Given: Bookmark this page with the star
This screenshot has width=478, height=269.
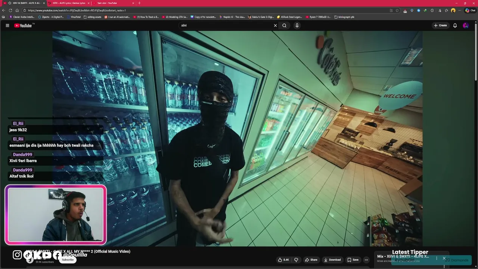Looking at the screenshot, I should coord(397,10).
